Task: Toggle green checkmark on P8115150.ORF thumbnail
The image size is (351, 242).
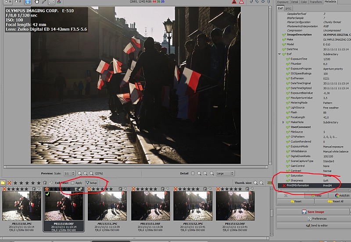Action: pos(47,194)
